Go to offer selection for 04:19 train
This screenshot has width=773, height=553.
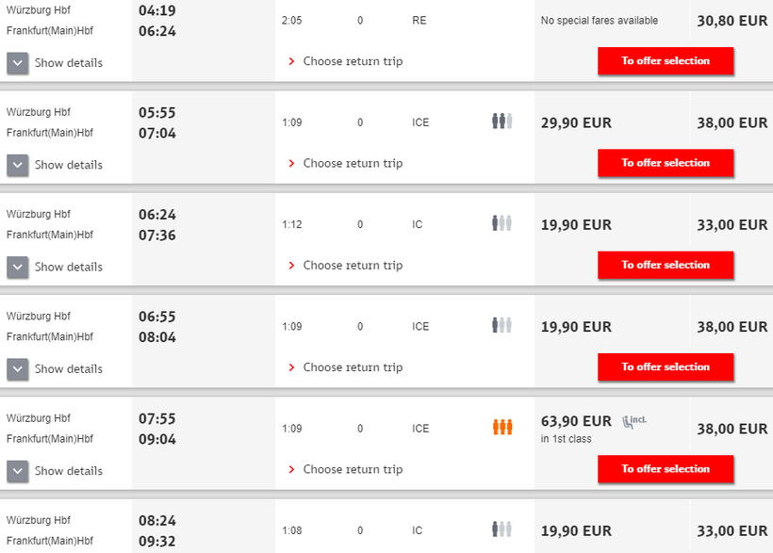666,61
